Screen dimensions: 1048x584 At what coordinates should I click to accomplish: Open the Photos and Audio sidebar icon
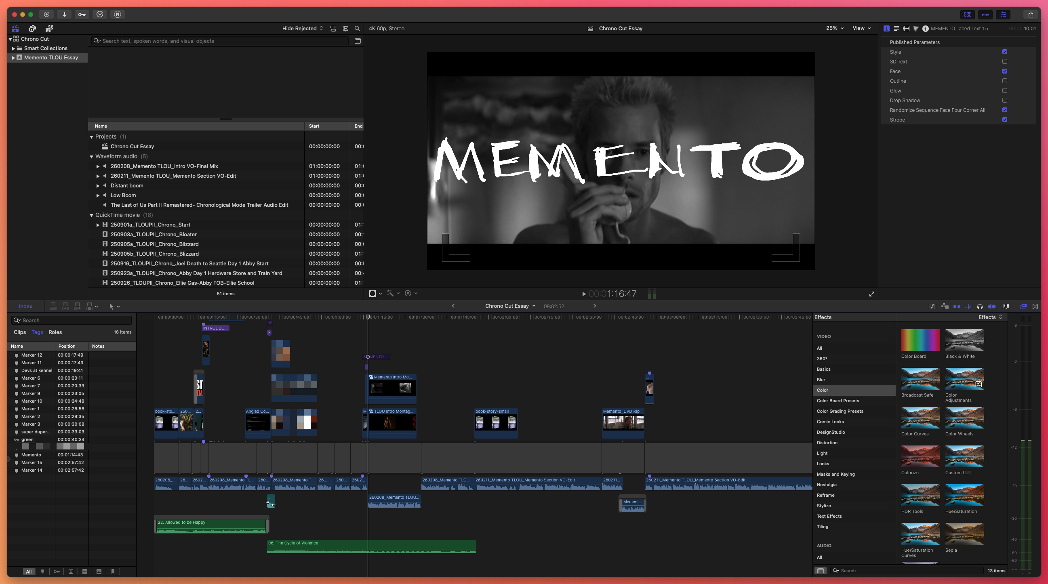click(x=32, y=28)
